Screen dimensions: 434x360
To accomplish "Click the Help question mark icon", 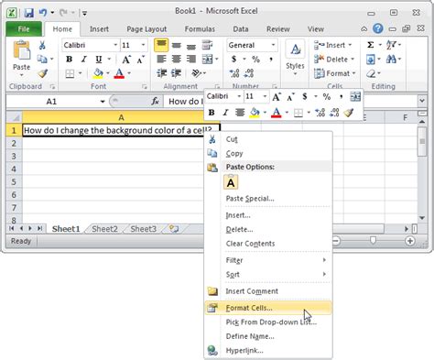I will (x=378, y=28).
